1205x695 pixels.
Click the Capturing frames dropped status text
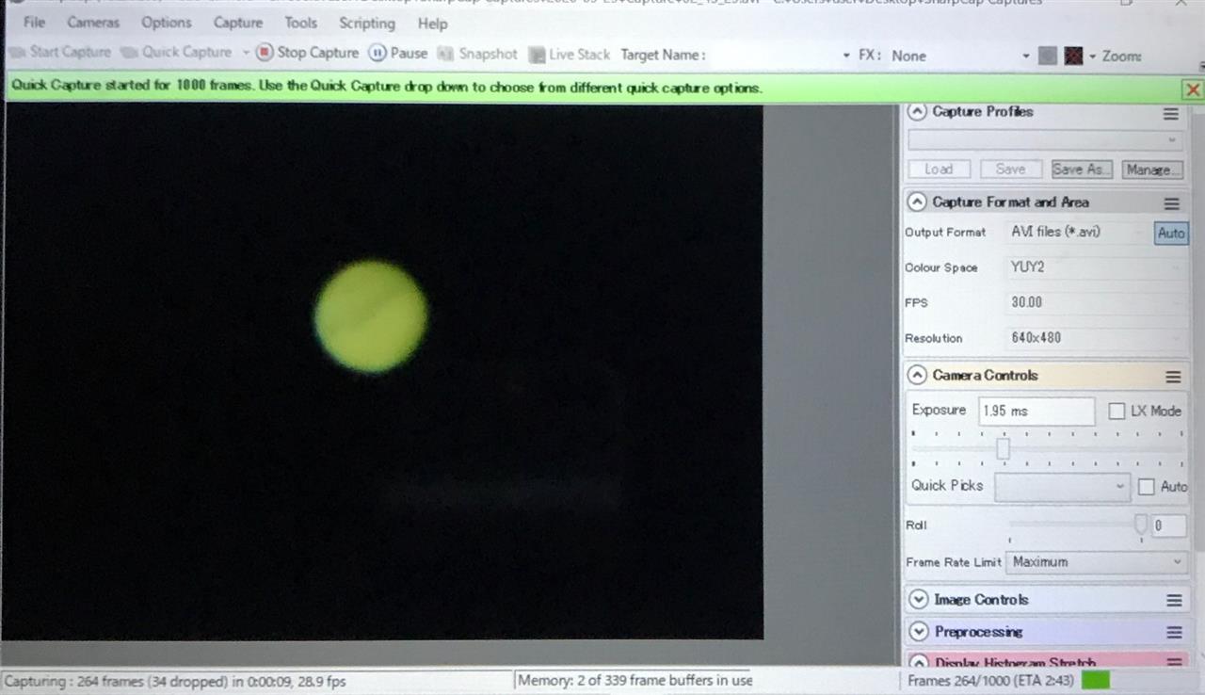coord(175,680)
